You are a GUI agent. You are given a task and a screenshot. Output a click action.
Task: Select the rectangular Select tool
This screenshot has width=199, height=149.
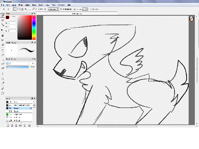tap(2, 50)
